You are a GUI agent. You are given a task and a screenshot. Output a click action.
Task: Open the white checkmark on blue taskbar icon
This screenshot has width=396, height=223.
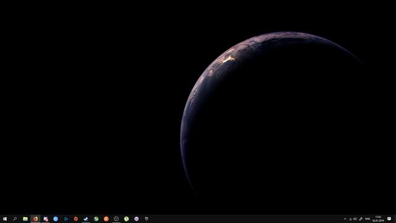pyautogui.click(x=86, y=219)
